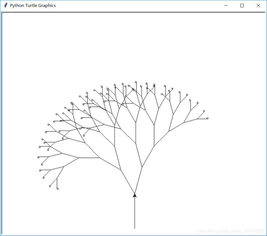Screen dimensions: 267x236
Task: Maximize the Python Turtle Graphics window
Action: coord(242,6)
